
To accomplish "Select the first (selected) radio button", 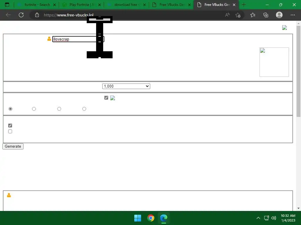I will (10, 109).
